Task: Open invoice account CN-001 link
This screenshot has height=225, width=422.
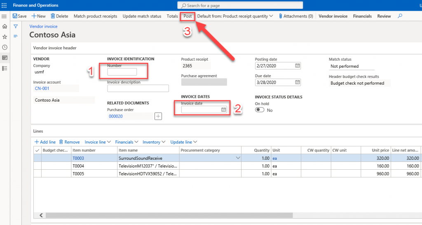Action: (42, 88)
